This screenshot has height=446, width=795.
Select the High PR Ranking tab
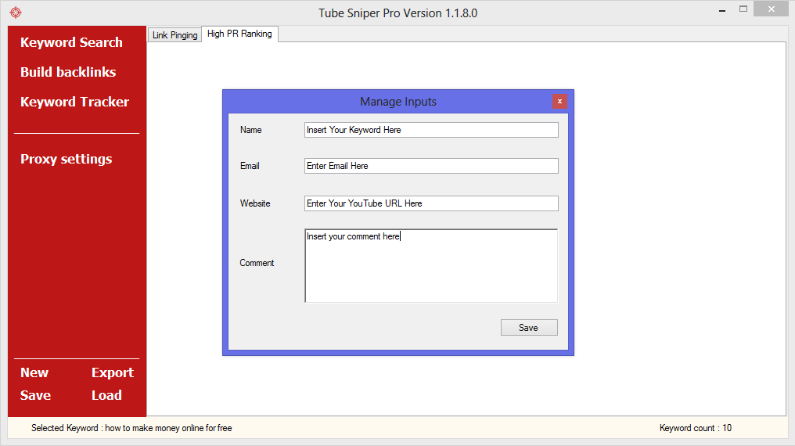click(x=239, y=34)
